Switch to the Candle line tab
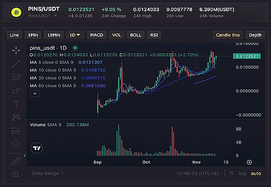This screenshot has width=271, height=187. [228, 35]
